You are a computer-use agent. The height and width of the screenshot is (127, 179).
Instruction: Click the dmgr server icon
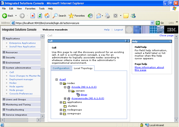click(x=78, y=94)
